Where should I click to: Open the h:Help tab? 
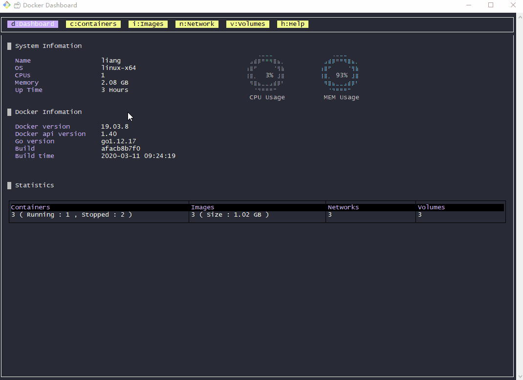point(292,24)
